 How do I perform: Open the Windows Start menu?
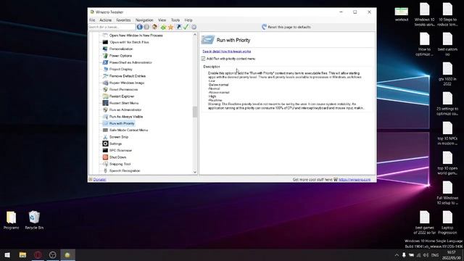pyautogui.click(x=7, y=254)
